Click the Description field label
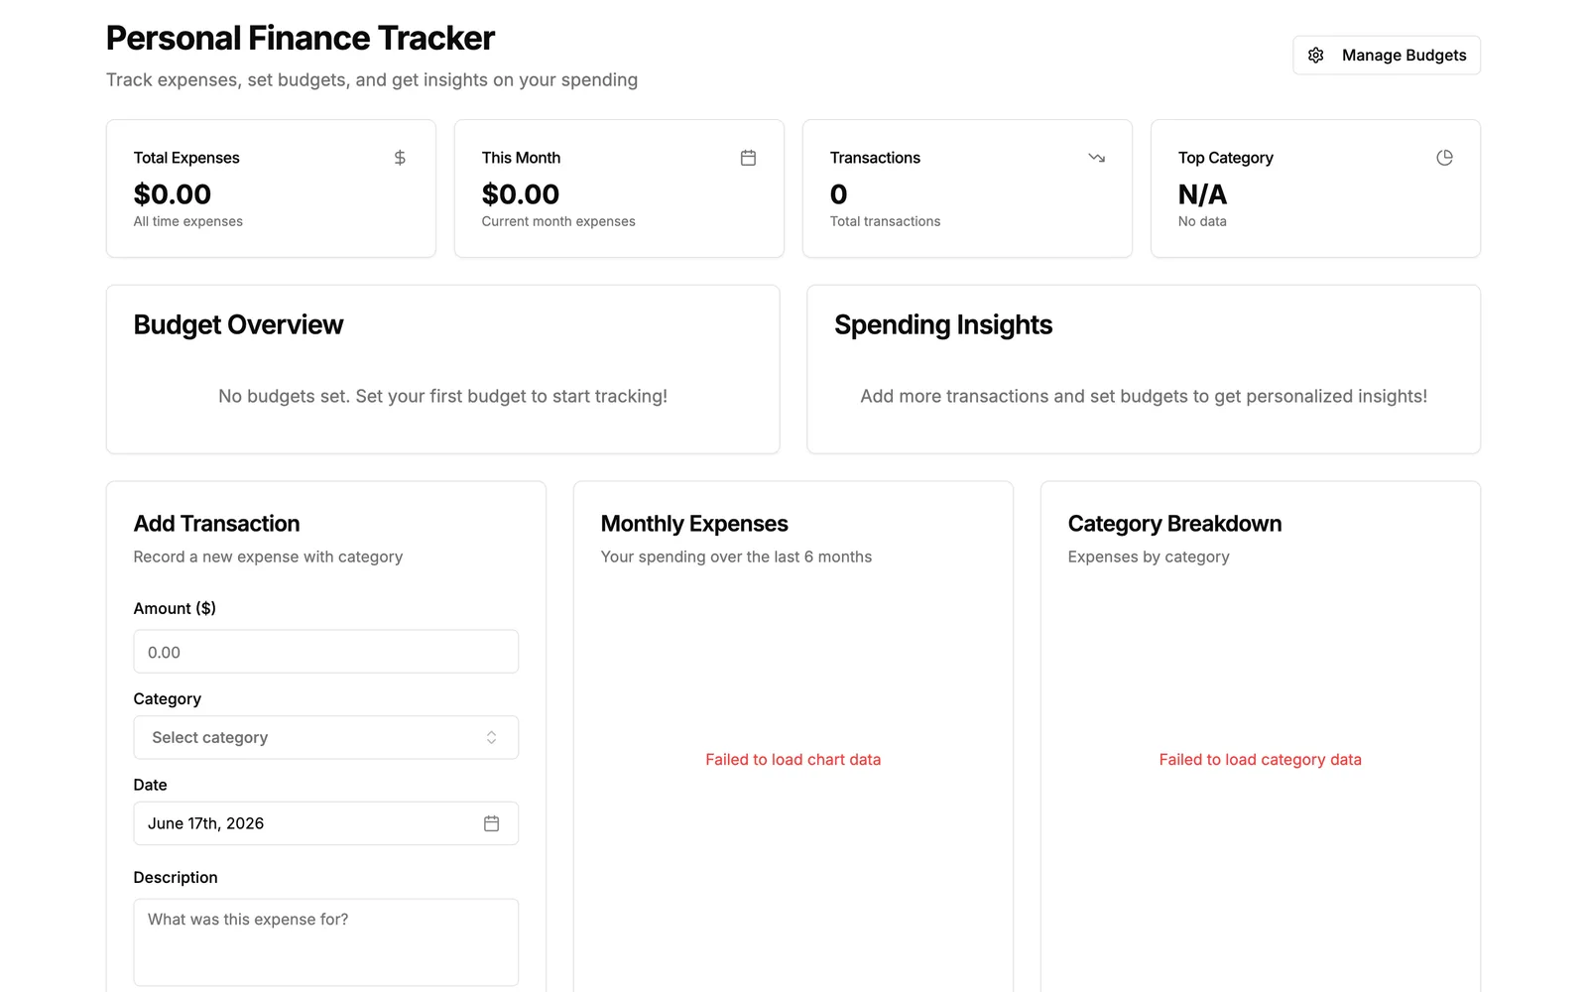The height and width of the screenshot is (992, 1587). [x=176, y=877]
